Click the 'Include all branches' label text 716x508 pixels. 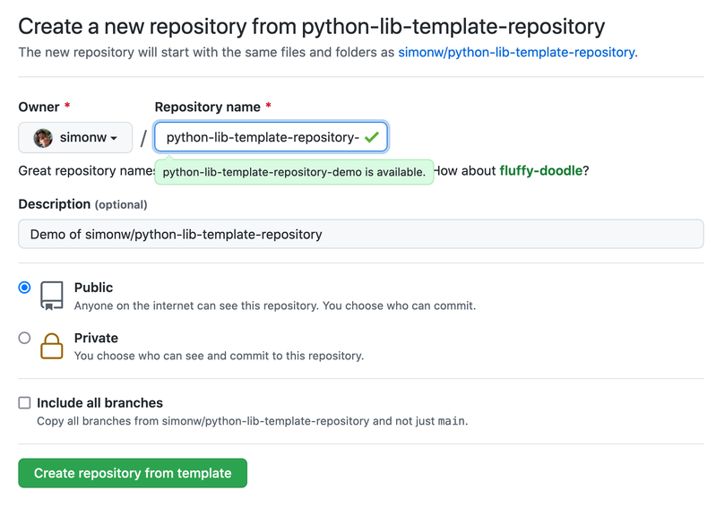click(99, 403)
